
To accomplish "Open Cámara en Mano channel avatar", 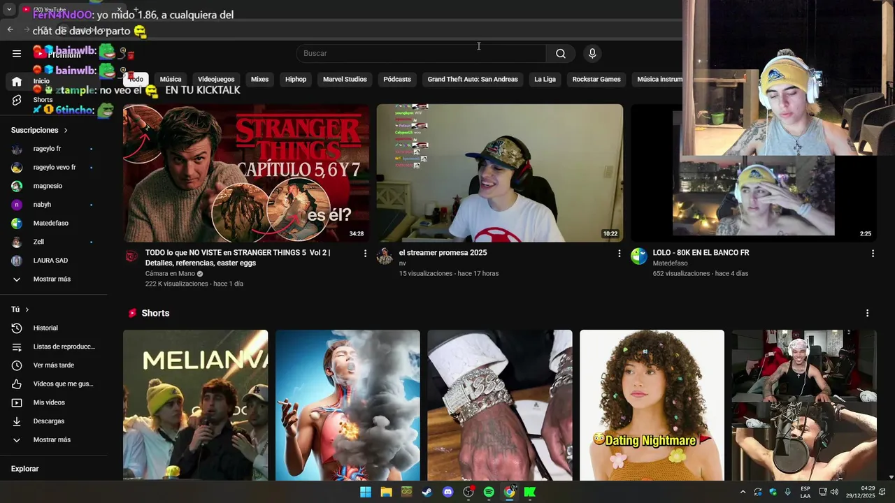I will click(131, 256).
